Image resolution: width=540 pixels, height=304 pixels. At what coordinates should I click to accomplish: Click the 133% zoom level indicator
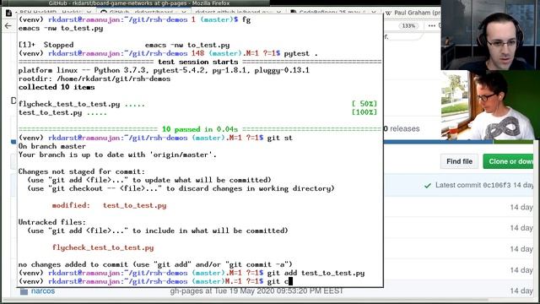pyautogui.click(x=408, y=26)
